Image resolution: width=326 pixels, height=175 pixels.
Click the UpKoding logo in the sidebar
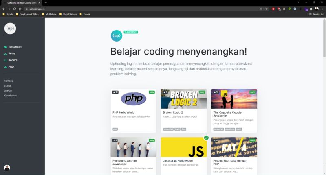coord(10,28)
